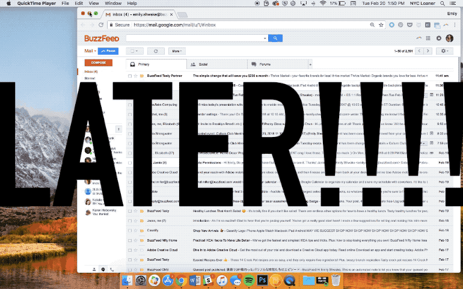This screenshot has height=289, width=463.
Task: Open the Google apps grid icon
Action: coord(428,38)
